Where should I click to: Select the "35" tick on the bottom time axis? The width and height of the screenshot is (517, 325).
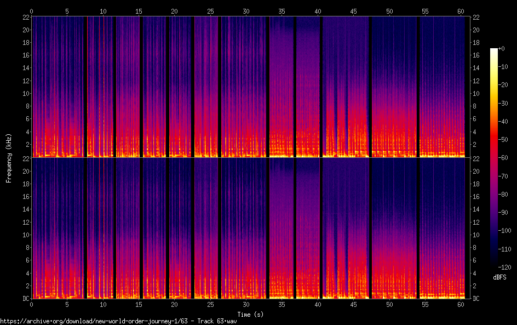282,304
